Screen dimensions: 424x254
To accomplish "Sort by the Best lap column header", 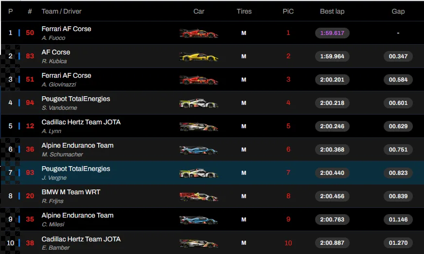I will pos(332,11).
